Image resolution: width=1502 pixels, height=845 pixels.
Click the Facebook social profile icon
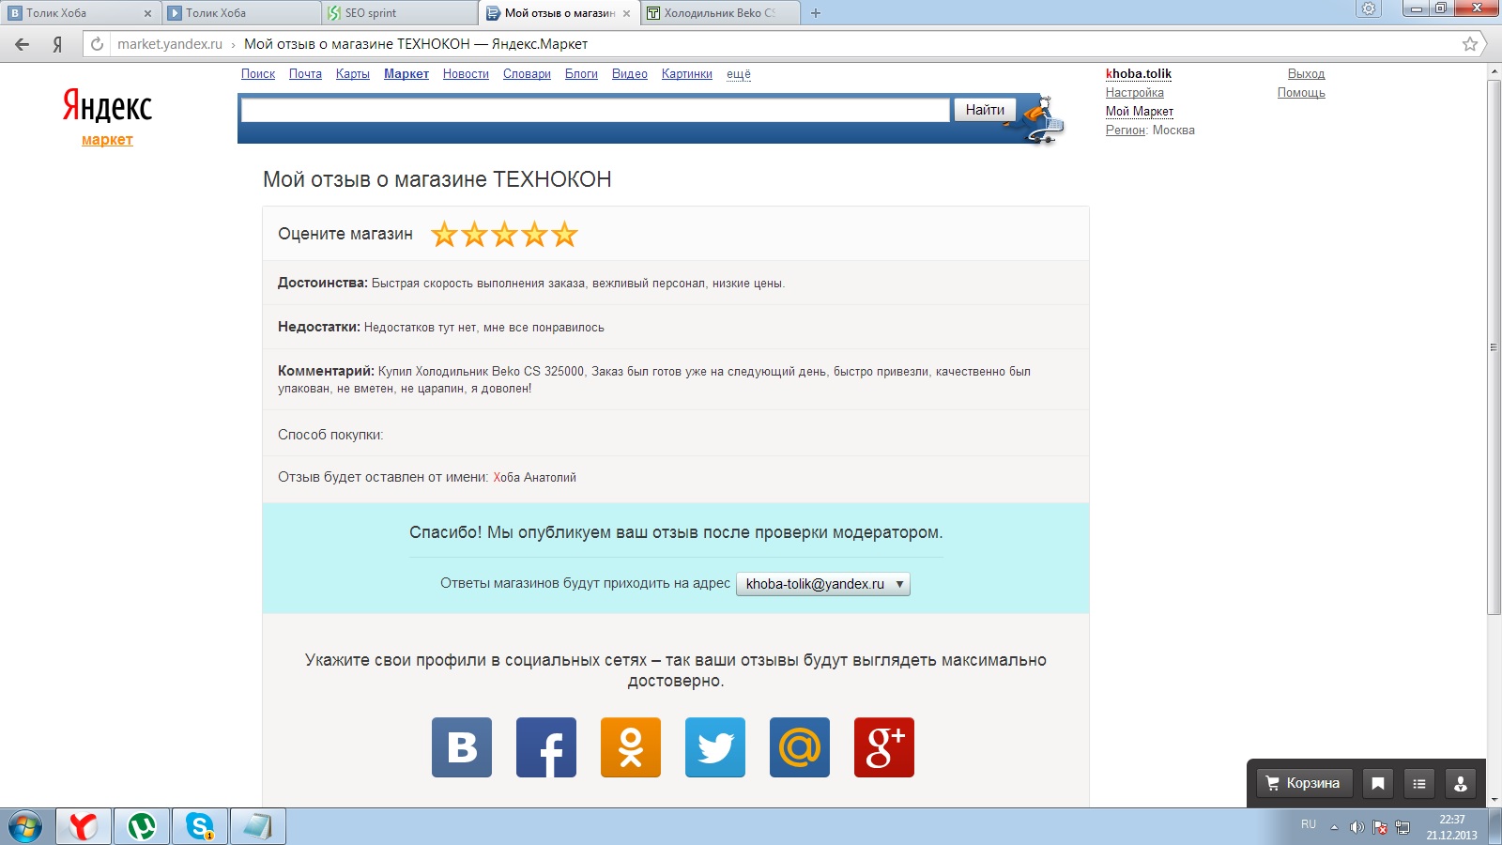point(546,747)
